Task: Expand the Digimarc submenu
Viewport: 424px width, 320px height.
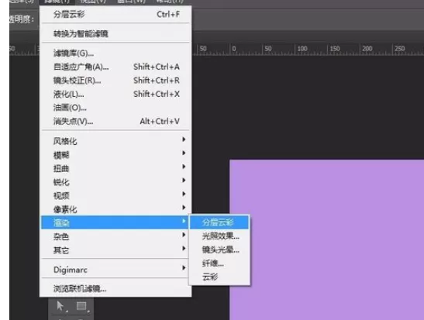Action: pyautogui.click(x=115, y=270)
